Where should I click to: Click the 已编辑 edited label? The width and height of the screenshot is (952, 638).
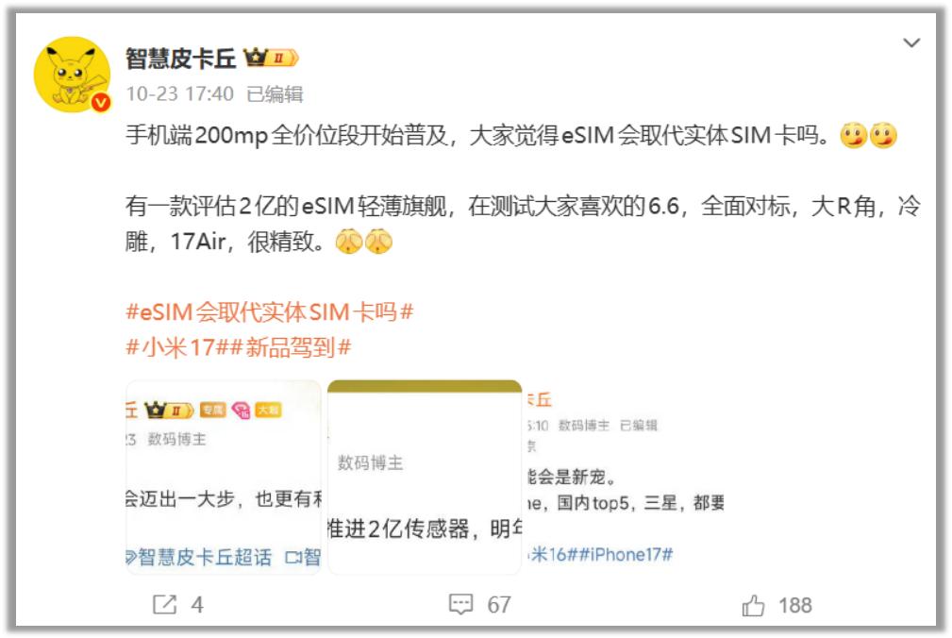click(275, 94)
